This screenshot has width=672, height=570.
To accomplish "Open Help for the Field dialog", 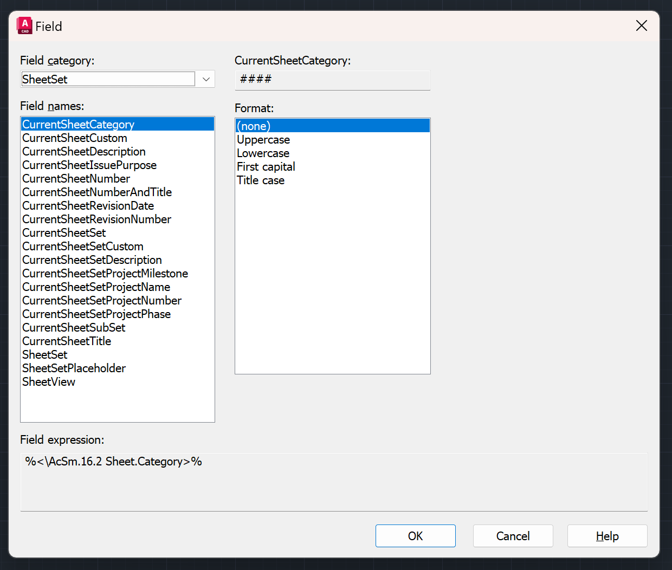I will [x=607, y=536].
